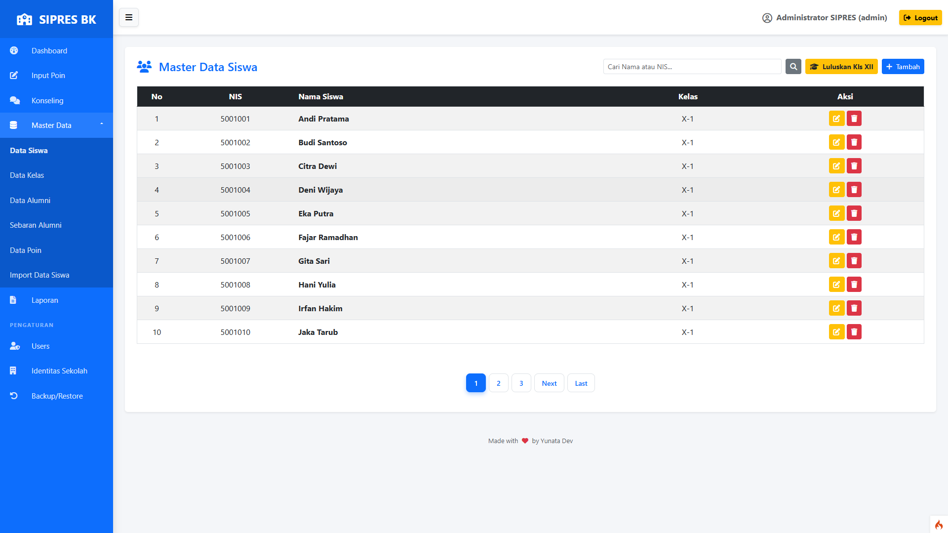Screen dimensions: 948x533
Task: Focus the Cari Nama atau NIS field
Action: click(692, 67)
